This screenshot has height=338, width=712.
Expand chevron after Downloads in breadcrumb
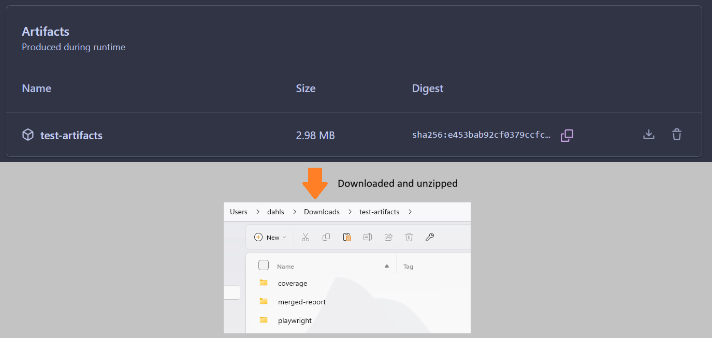(350, 212)
